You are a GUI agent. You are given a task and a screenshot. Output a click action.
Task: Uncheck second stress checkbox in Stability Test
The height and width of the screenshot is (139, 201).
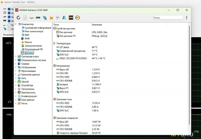[x=9, y=13]
